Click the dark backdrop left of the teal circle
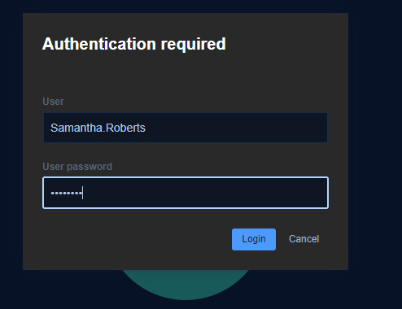The width and height of the screenshot is (402, 309). 68,289
